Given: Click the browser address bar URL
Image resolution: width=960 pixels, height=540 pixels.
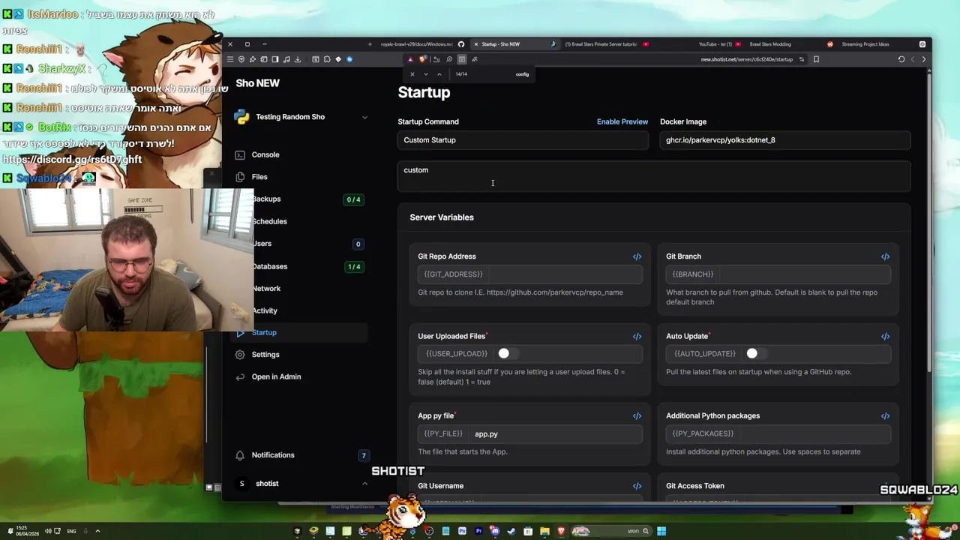Looking at the screenshot, I should [x=746, y=59].
